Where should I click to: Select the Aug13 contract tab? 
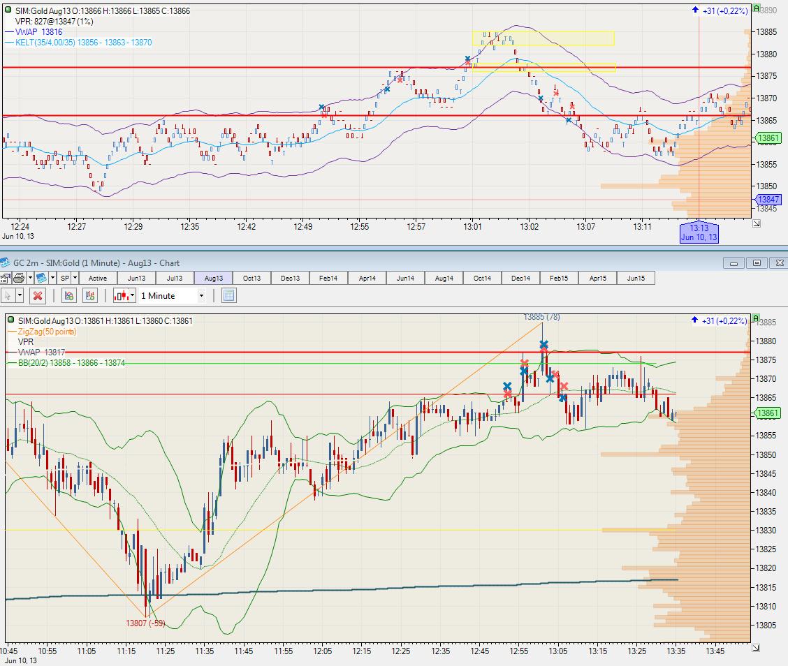click(x=213, y=279)
